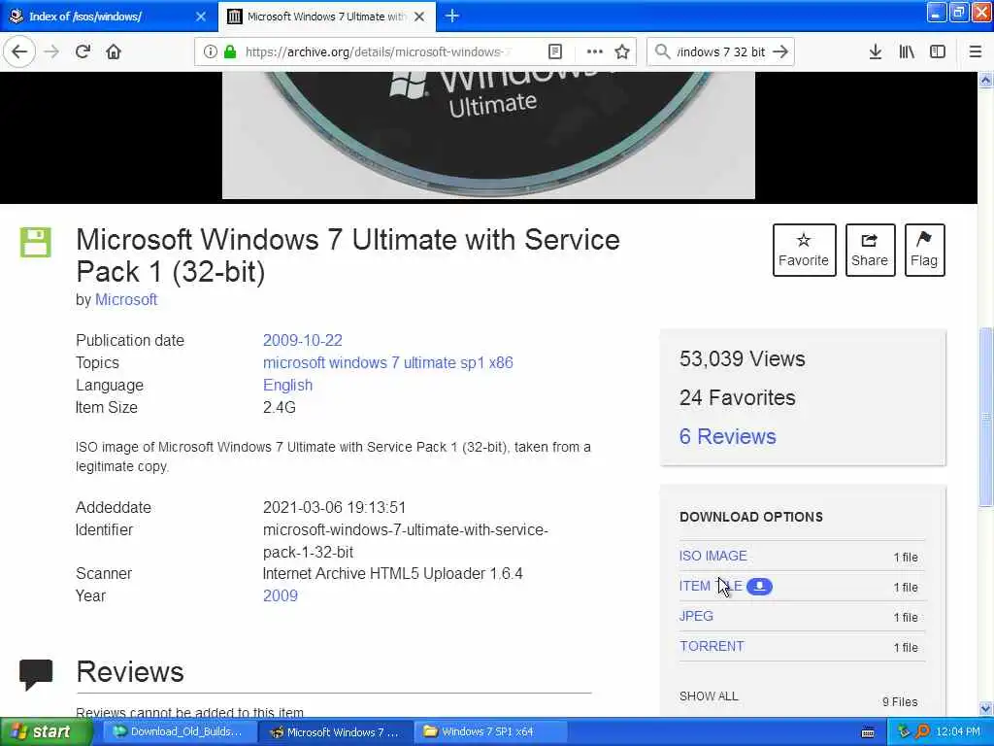Click the blue download badge beside ITEM TILE
The width and height of the screenshot is (994, 746).
coord(759,586)
